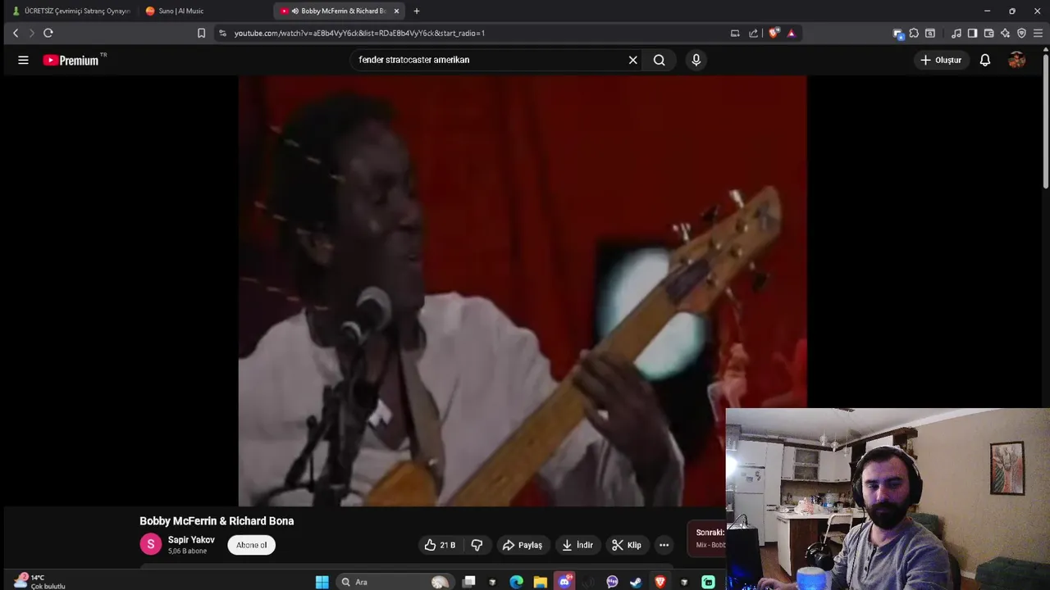Viewport: 1050px width, 590px height.
Task: Open Brave VPN shield icon
Action: (x=1021, y=33)
